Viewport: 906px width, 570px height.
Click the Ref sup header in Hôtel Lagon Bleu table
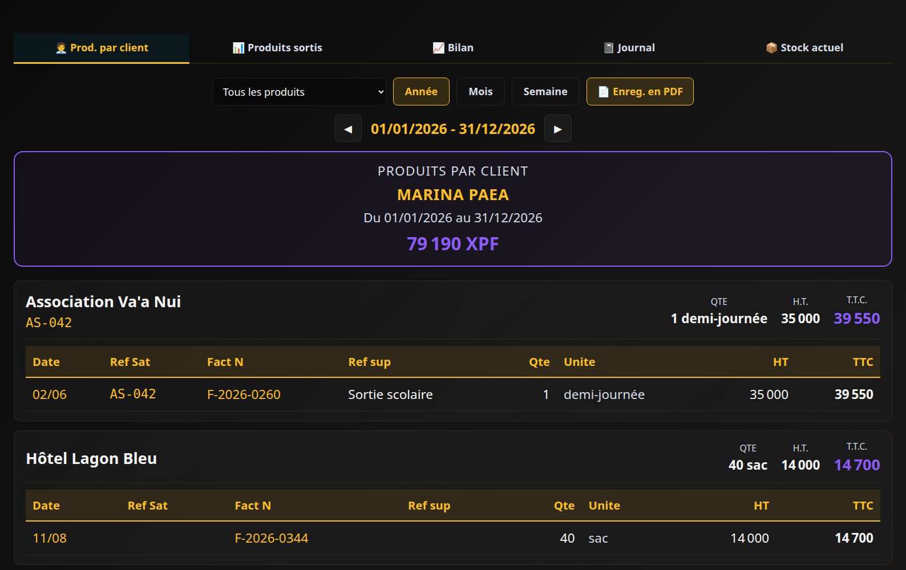click(429, 506)
